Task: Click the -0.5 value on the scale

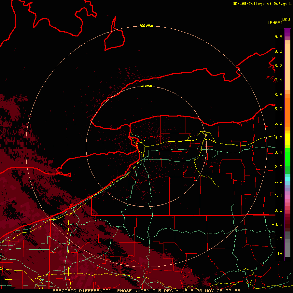Action: pos(277,225)
